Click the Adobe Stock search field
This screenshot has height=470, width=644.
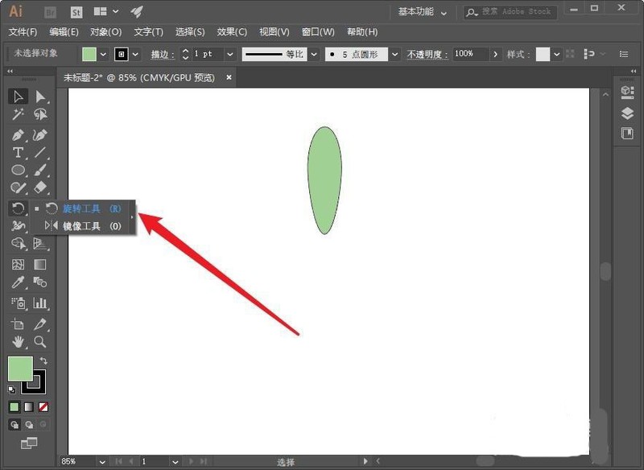pyautogui.click(x=515, y=12)
